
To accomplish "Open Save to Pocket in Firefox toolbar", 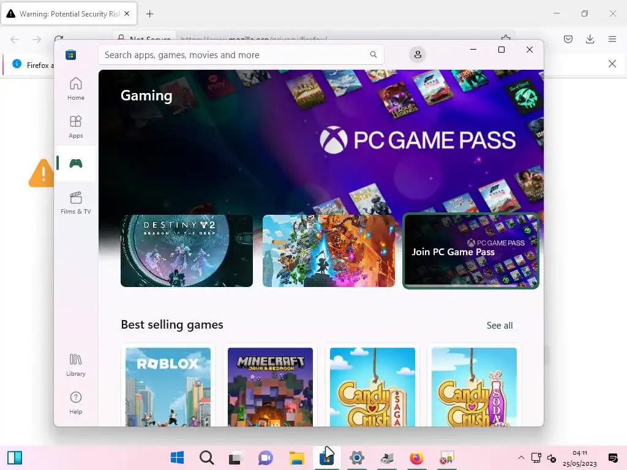I will [x=568, y=39].
